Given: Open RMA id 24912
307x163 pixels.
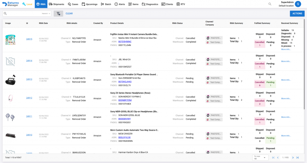Looking at the screenshot, I should point(29,98).
